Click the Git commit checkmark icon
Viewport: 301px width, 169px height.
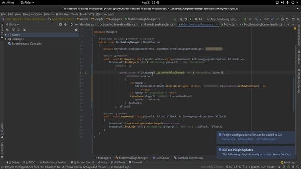point(277,19)
